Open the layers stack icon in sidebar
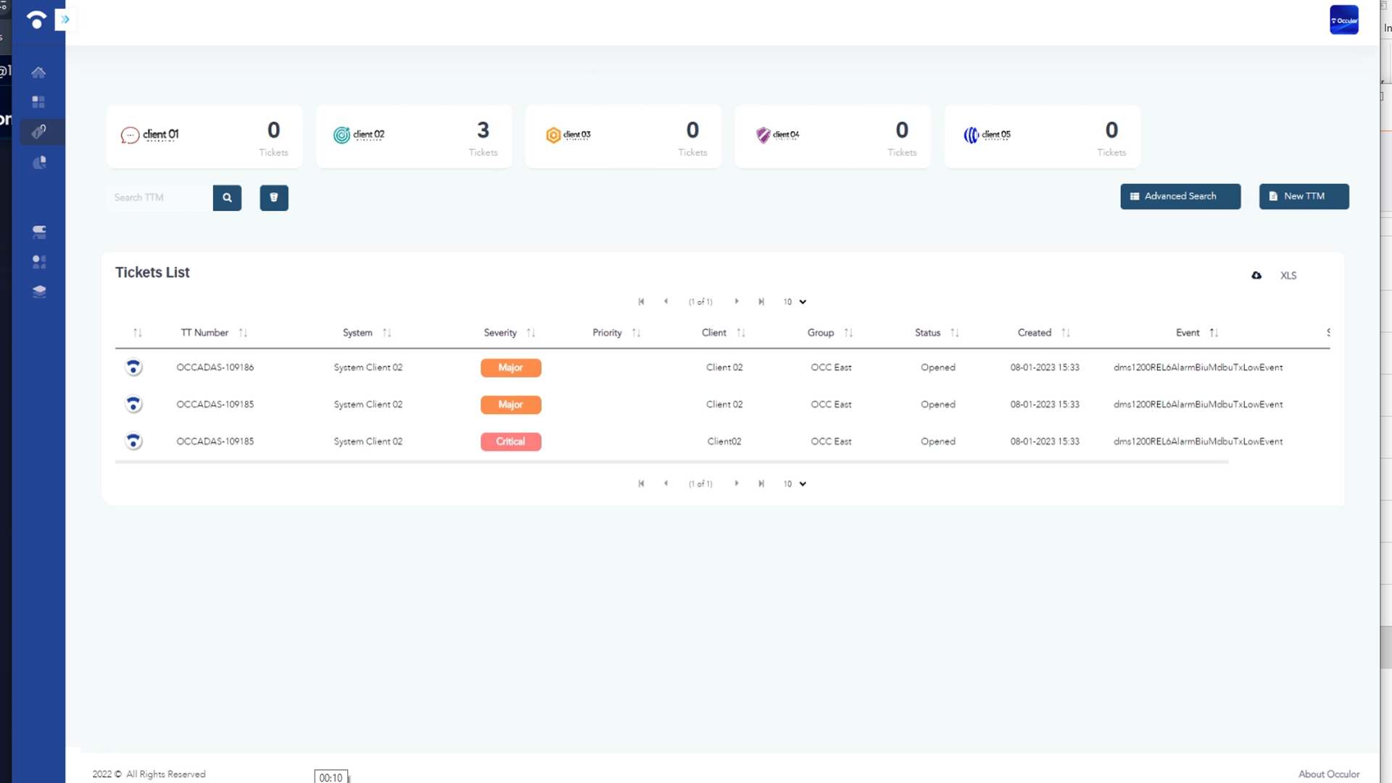This screenshot has height=783, width=1392. point(39,291)
